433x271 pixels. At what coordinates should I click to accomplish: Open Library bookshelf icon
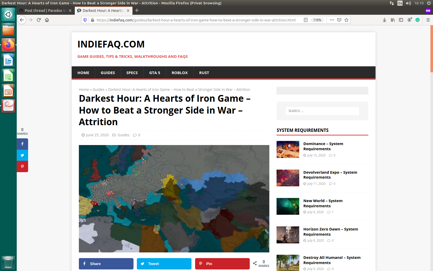pyautogui.click(x=393, y=20)
